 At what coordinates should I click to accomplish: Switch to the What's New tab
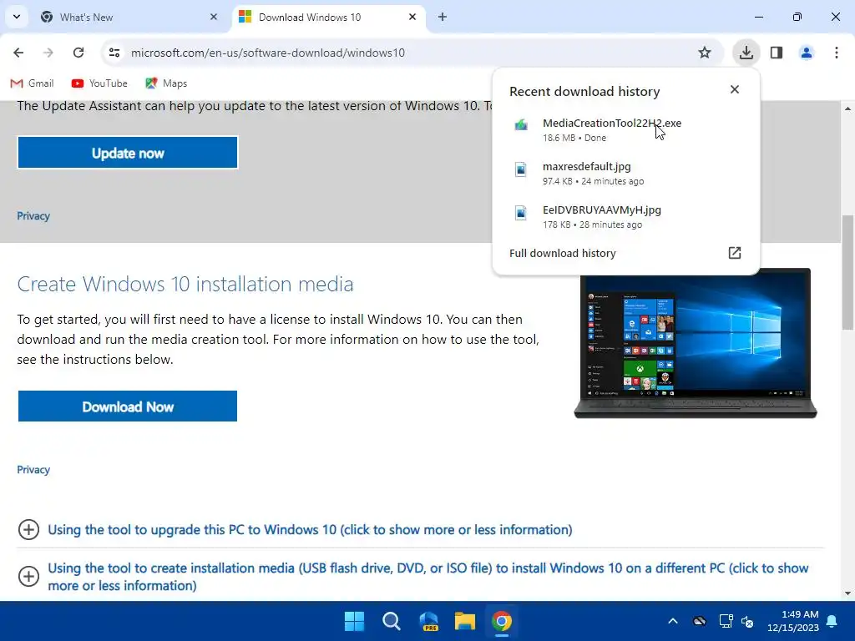(129, 17)
